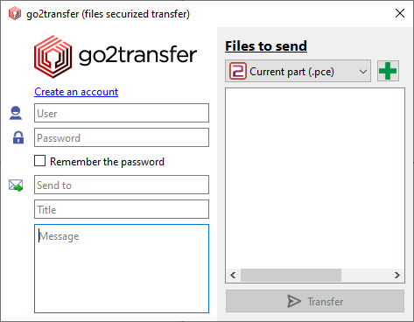414x322 pixels.
Task: Click the Current part .pce file-type icon
Action: pos(238,71)
